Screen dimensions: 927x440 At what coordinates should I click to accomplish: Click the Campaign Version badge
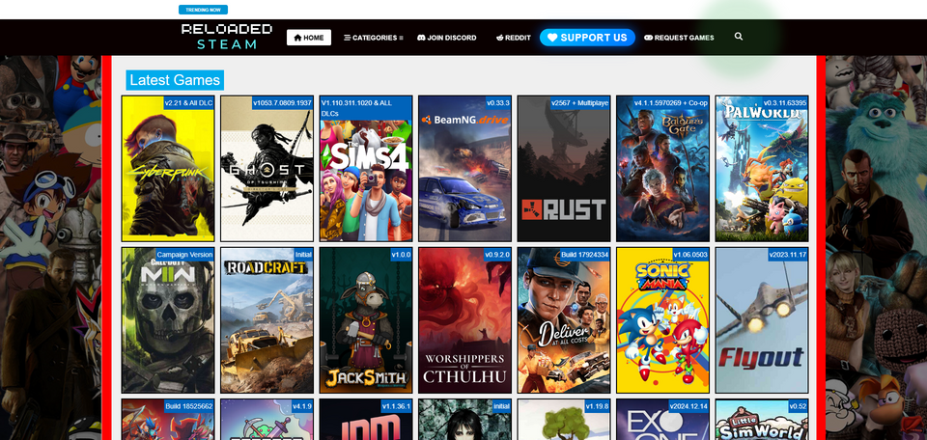click(x=183, y=255)
